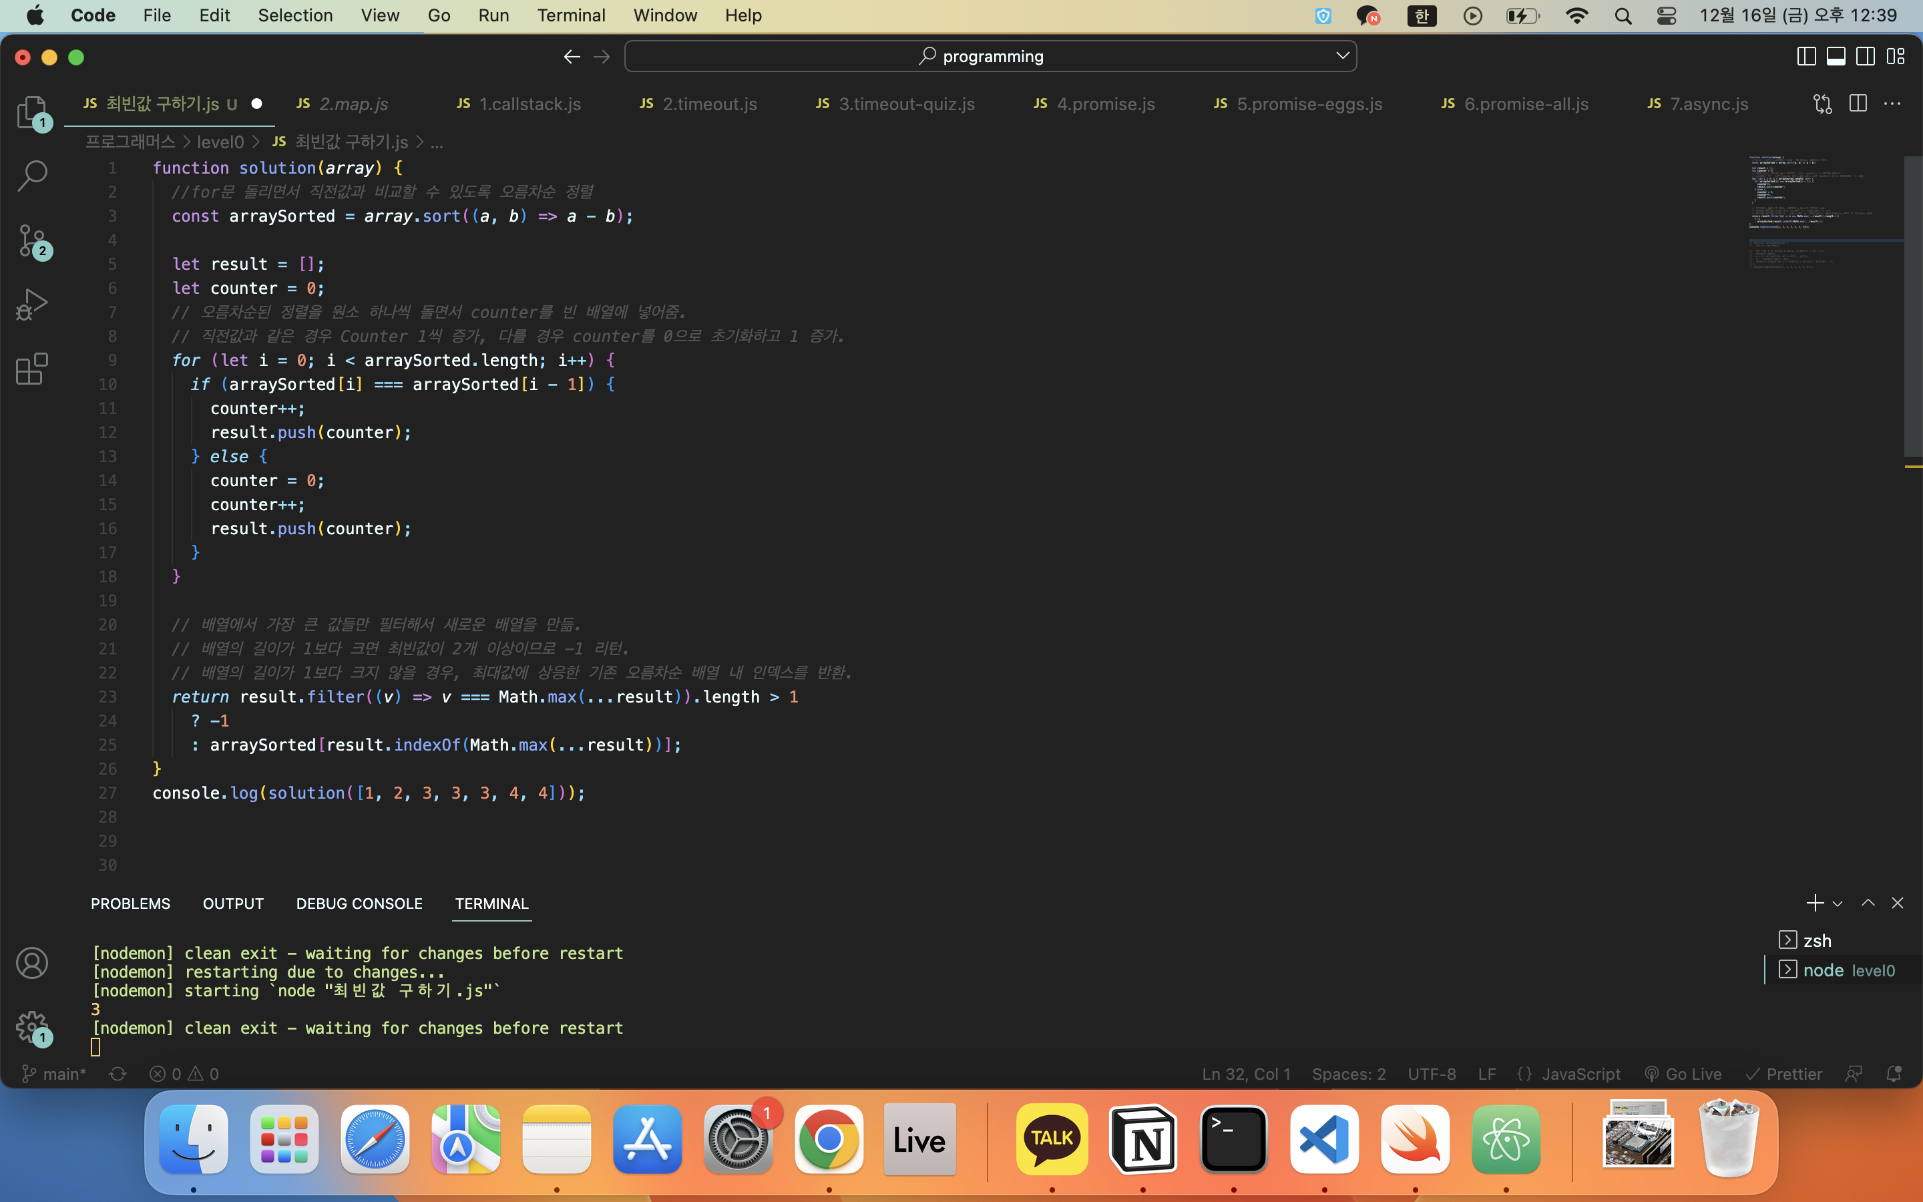The height and width of the screenshot is (1202, 1923).
Task: Open the DEBUG CONSOLE panel tab
Action: click(x=359, y=904)
